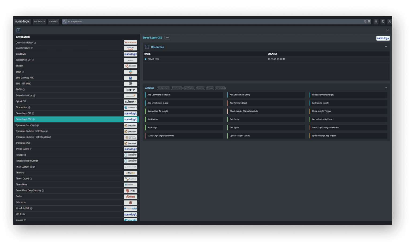Open the Add Network Block action
The width and height of the screenshot is (411, 249).
[266, 103]
